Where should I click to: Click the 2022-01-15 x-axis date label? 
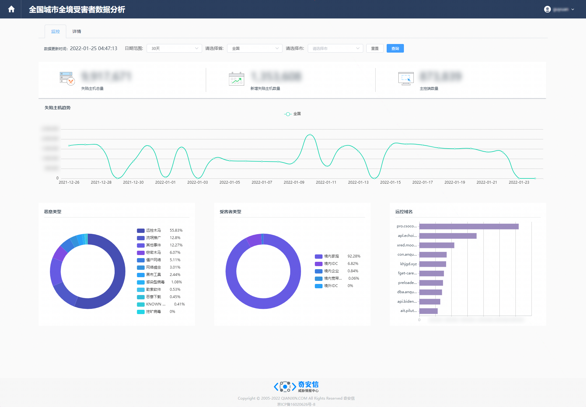coord(390,182)
